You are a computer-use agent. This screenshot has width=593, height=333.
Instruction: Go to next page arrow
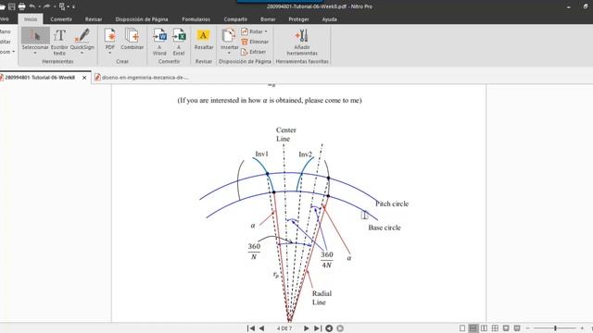[307, 328]
